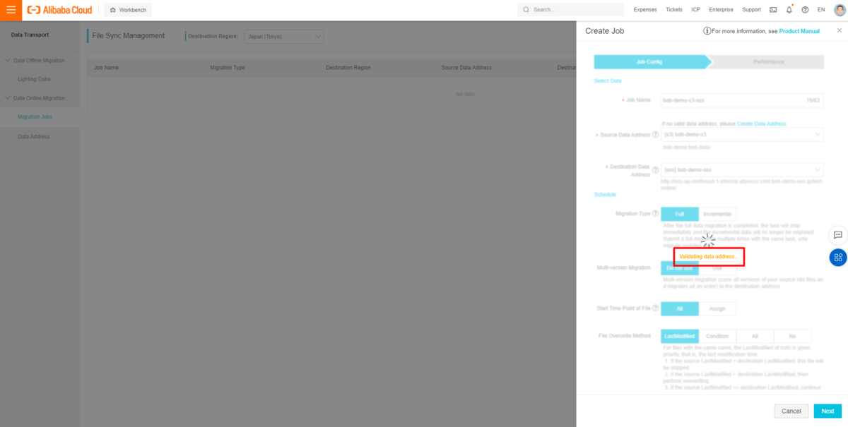This screenshot has width=848, height=427.
Task: Open the Workbench button
Action: click(x=128, y=10)
